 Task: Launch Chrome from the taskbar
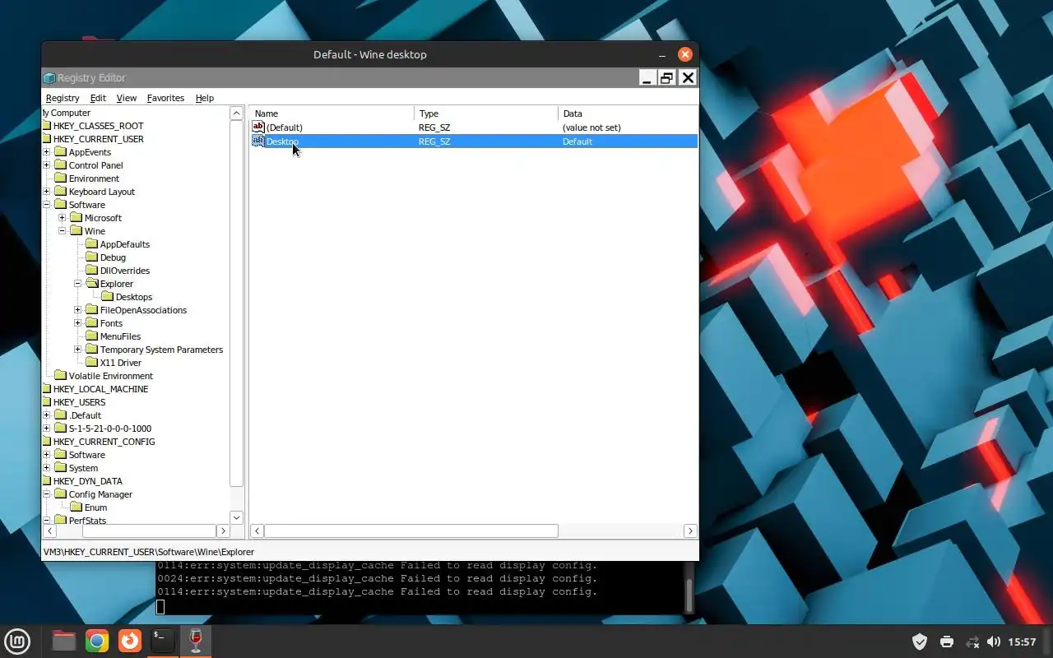97,641
